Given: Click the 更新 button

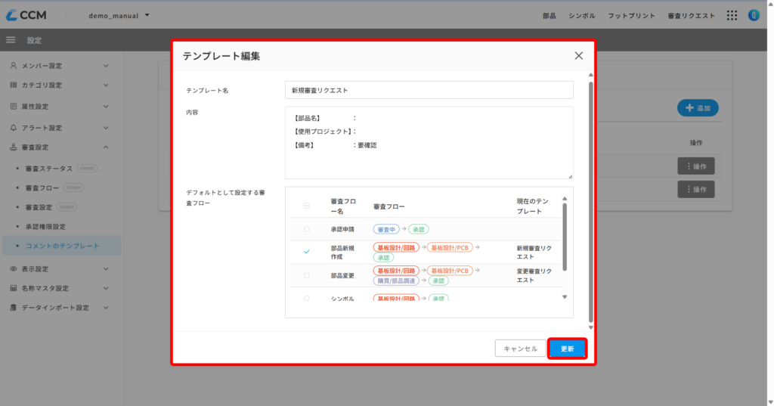Looking at the screenshot, I should click(x=567, y=349).
